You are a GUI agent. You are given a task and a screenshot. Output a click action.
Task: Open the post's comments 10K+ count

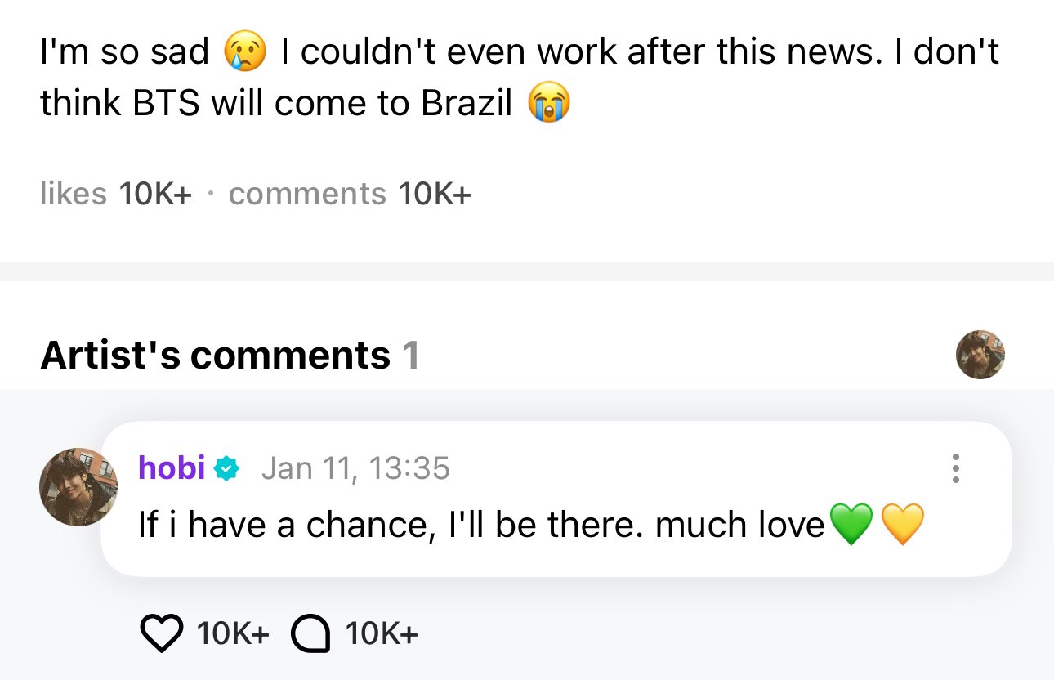350,194
